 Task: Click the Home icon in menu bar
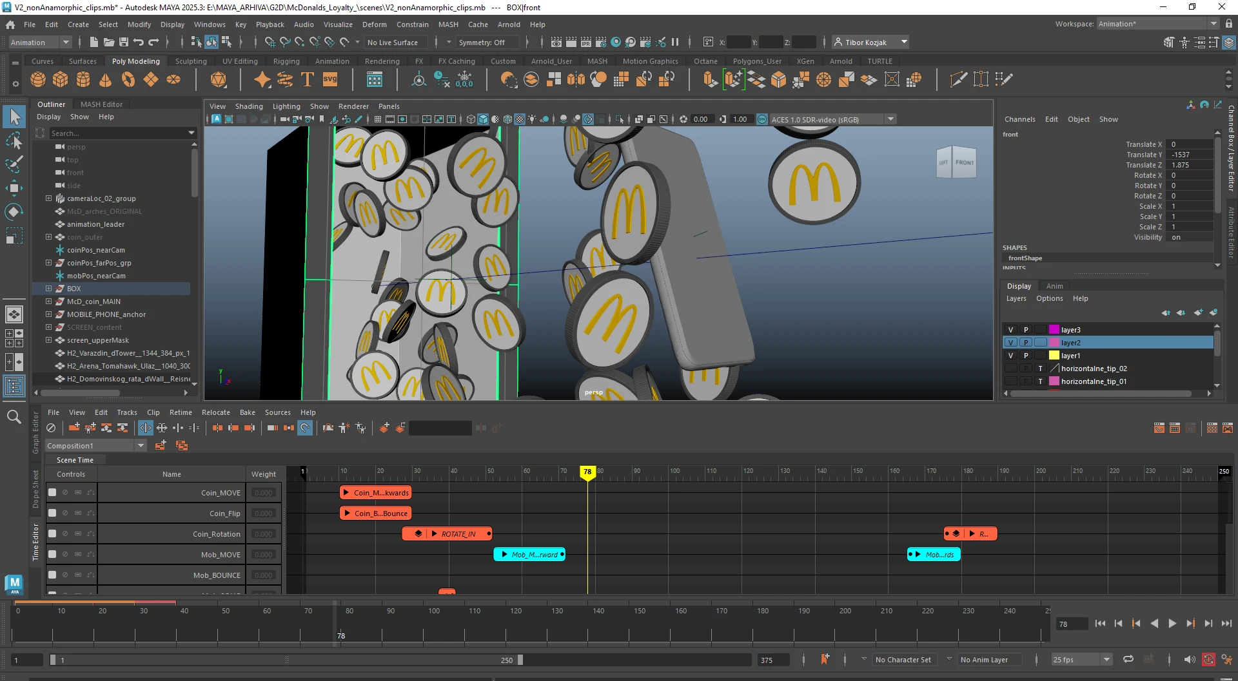pyautogui.click(x=10, y=24)
